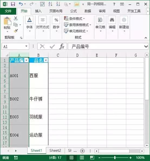The width and height of the screenshot is (150, 161).
Task: Open the clipboard (剪贴板) dialog launcher
Action: (x=21, y=38)
